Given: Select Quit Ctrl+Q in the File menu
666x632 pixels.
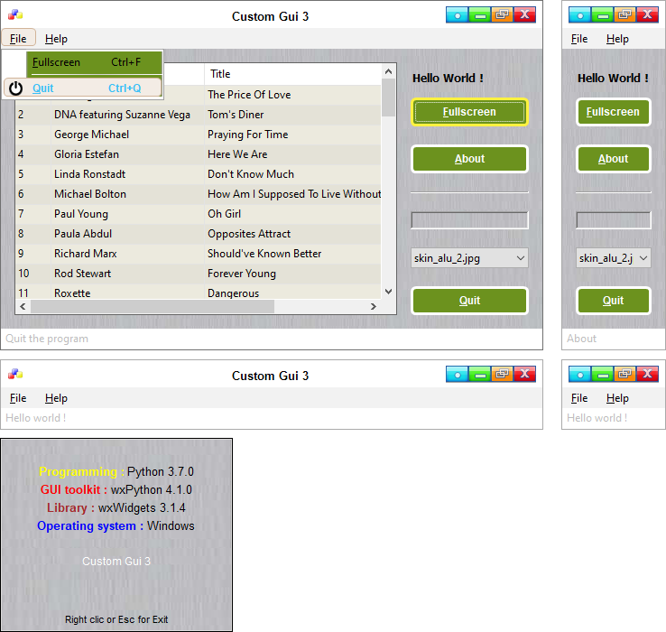Looking at the screenshot, I should coord(86,88).
